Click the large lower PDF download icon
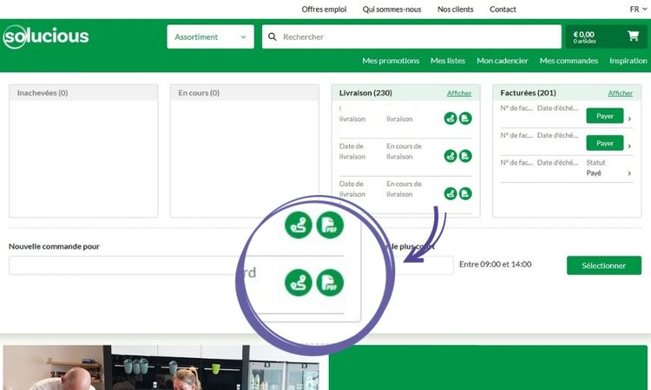651x390 pixels. click(x=330, y=282)
